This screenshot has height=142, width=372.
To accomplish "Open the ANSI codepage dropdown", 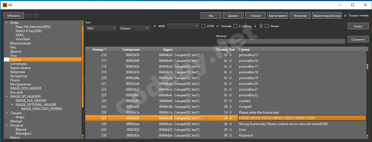I will tap(183, 26).
